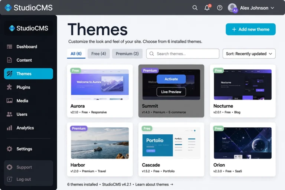Screen dimensions: 285x190
Task: Click the Dashboard list icon
Action: click(x=9, y=47)
